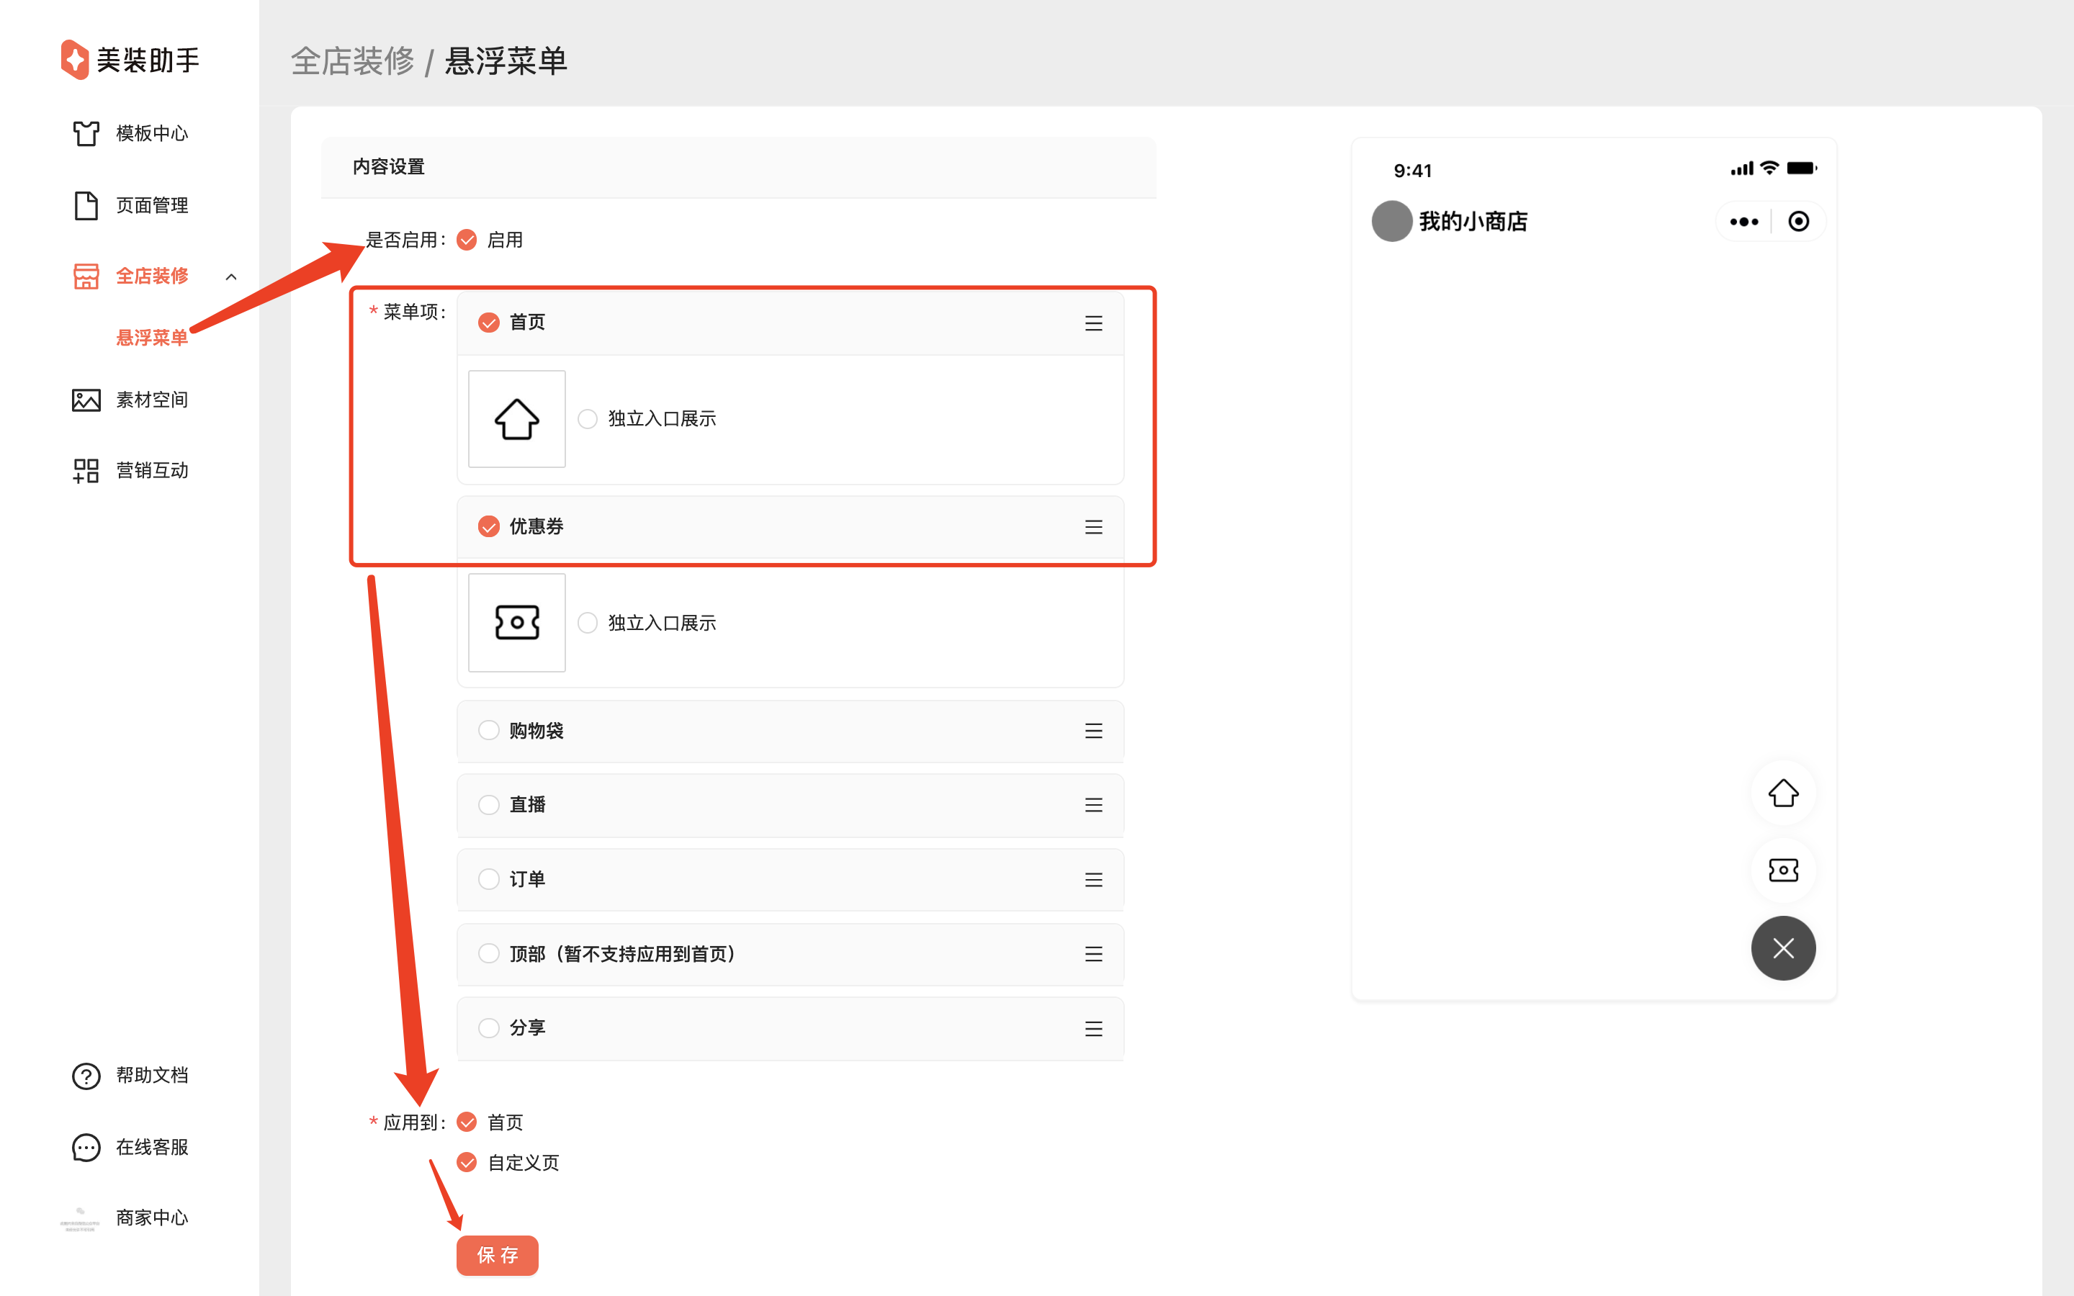
Task: Click the 美装助手 logo icon
Action: (75, 59)
